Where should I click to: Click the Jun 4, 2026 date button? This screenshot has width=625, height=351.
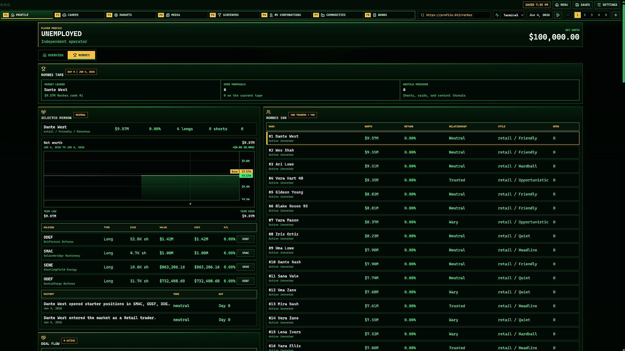[539, 15]
